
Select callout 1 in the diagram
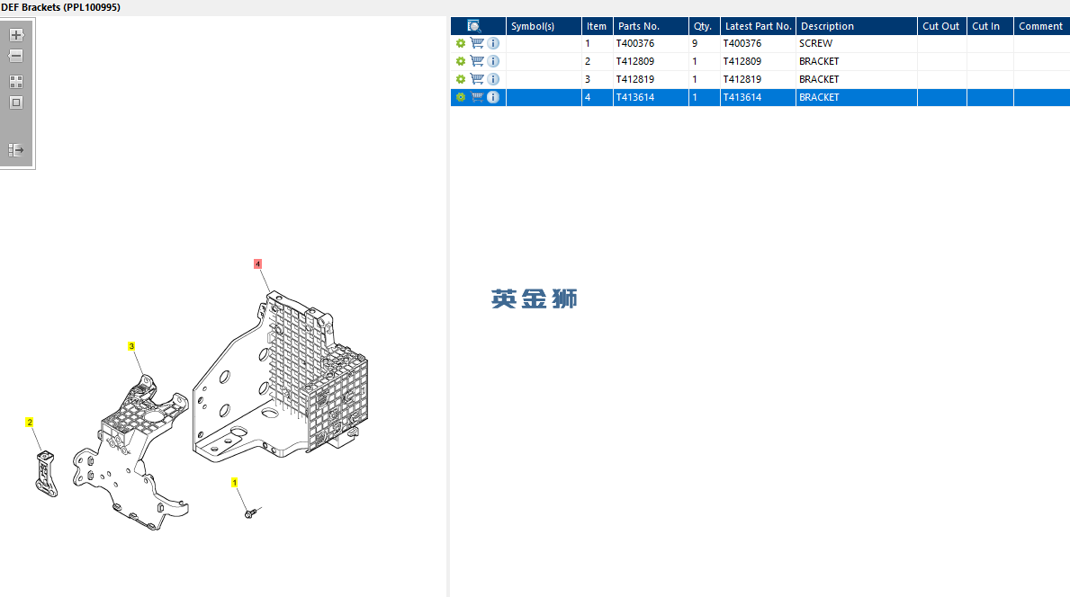(x=234, y=483)
